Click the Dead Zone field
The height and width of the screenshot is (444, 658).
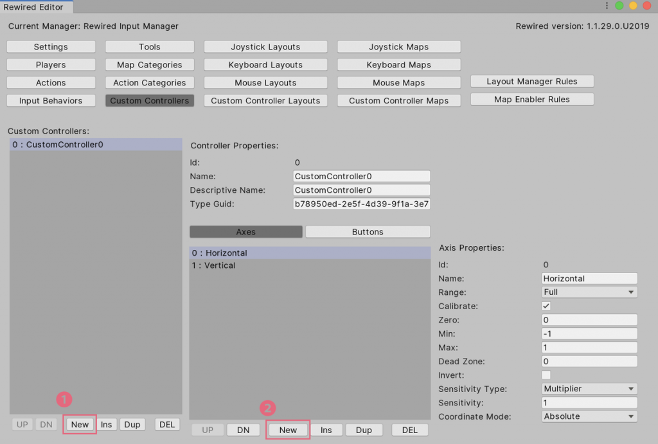(589, 361)
